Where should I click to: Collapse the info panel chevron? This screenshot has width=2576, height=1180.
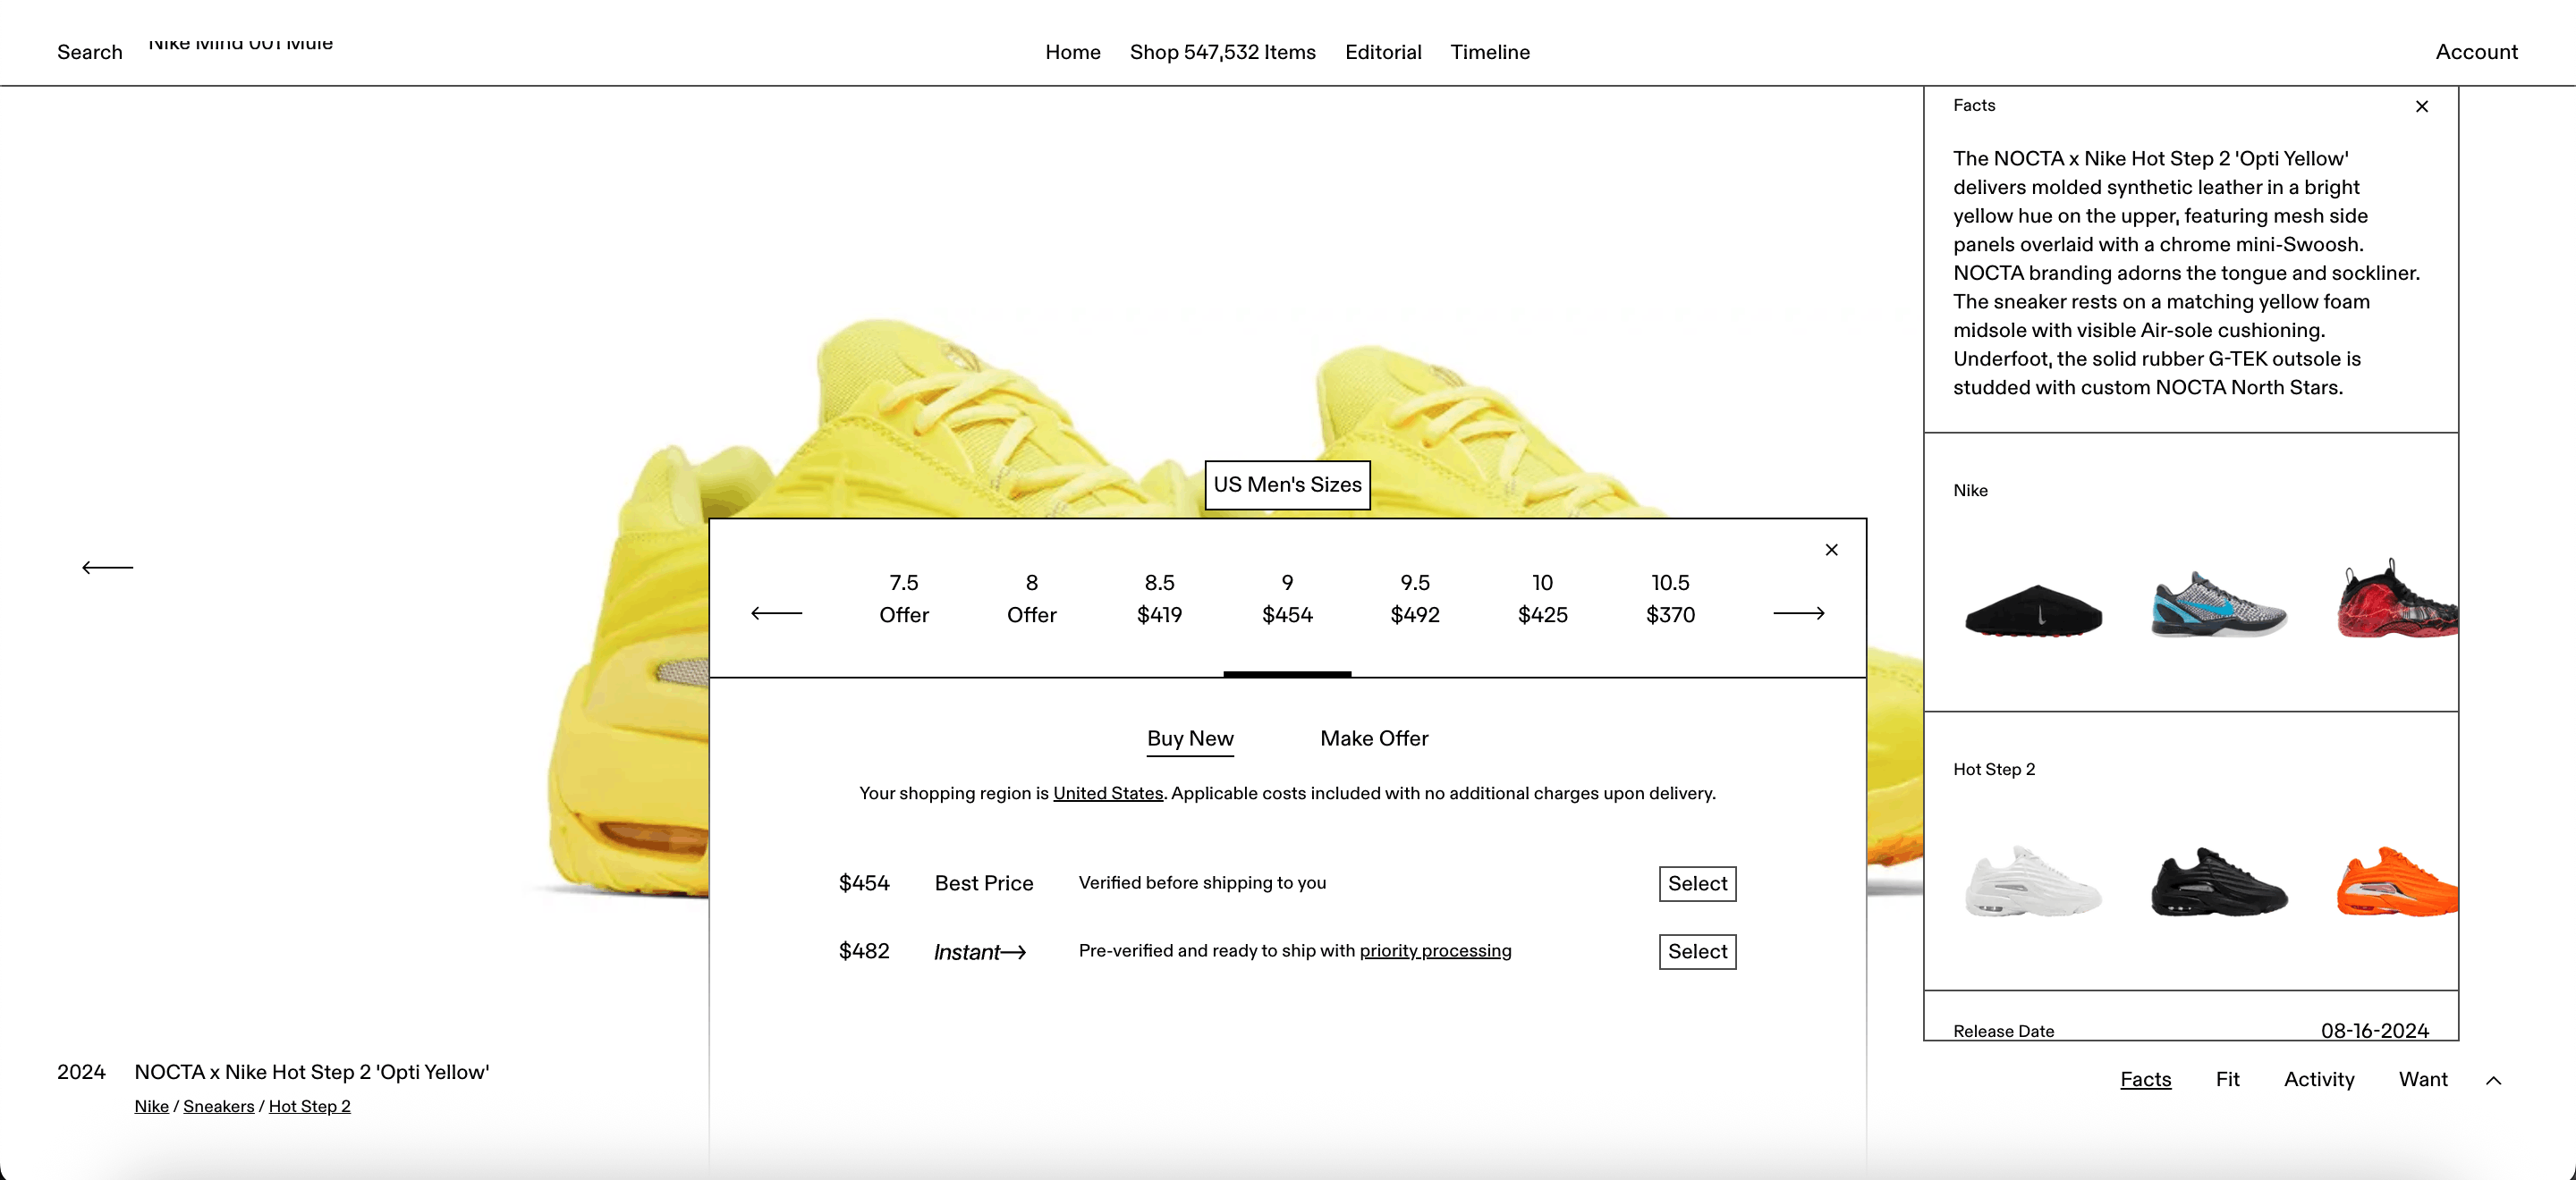click(2493, 1080)
